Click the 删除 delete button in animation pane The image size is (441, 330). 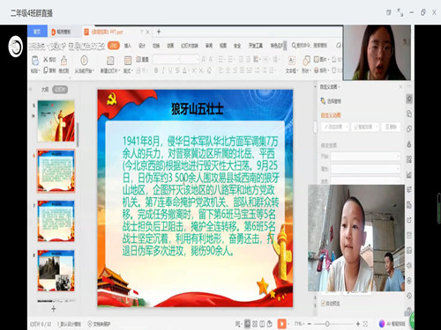pyautogui.click(x=391, y=127)
